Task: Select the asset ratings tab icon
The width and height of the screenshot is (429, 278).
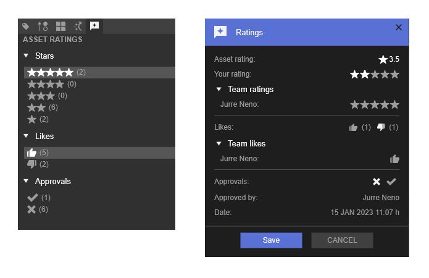Action: 94,26
